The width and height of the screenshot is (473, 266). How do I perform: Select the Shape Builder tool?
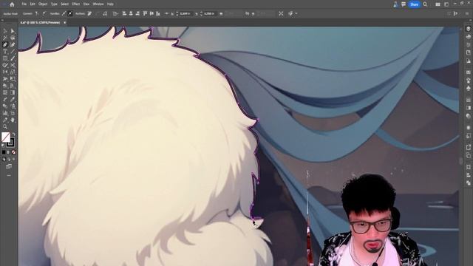tap(5, 86)
